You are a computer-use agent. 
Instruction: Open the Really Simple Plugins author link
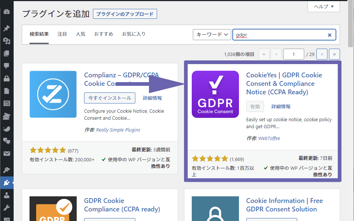(118, 130)
